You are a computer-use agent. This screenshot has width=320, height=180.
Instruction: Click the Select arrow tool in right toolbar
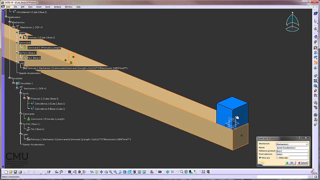315,21
